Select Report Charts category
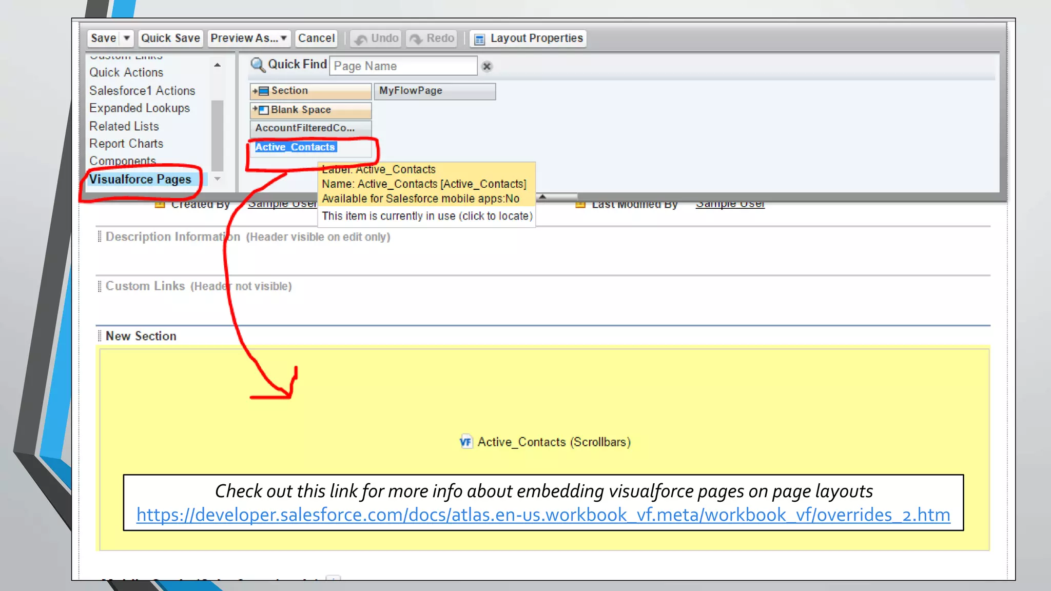 point(126,144)
